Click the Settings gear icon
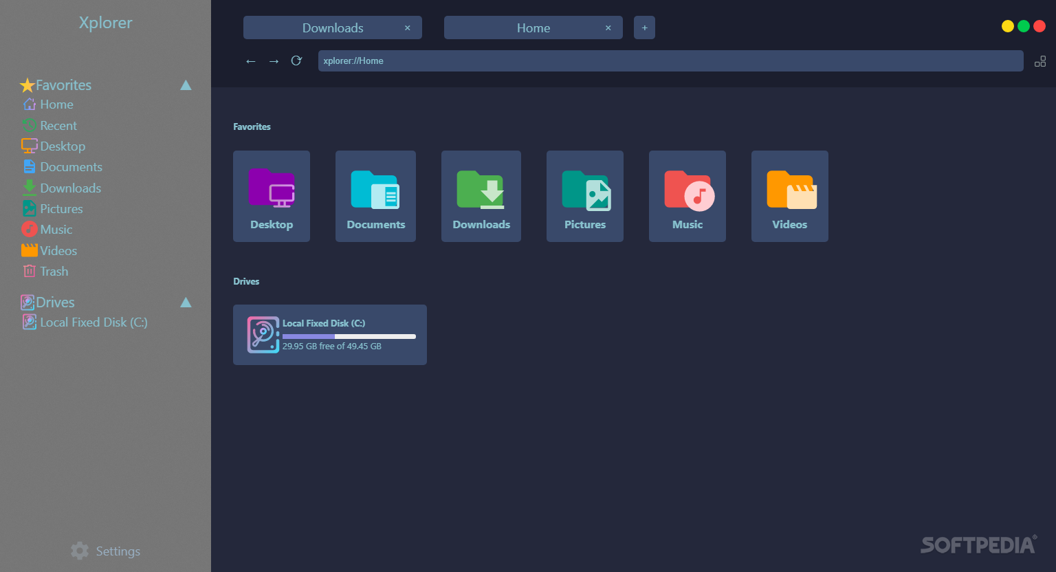 point(80,551)
